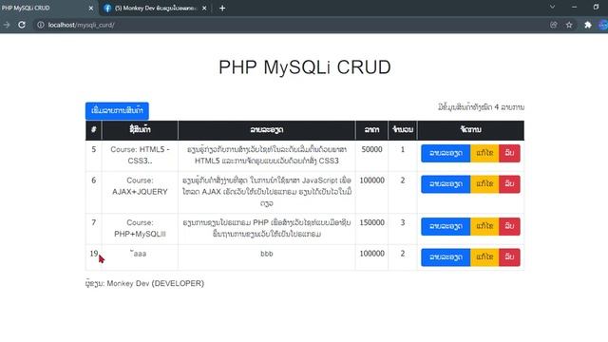
Task: Open the browser extensions puzzle icon
Action: pos(588,25)
